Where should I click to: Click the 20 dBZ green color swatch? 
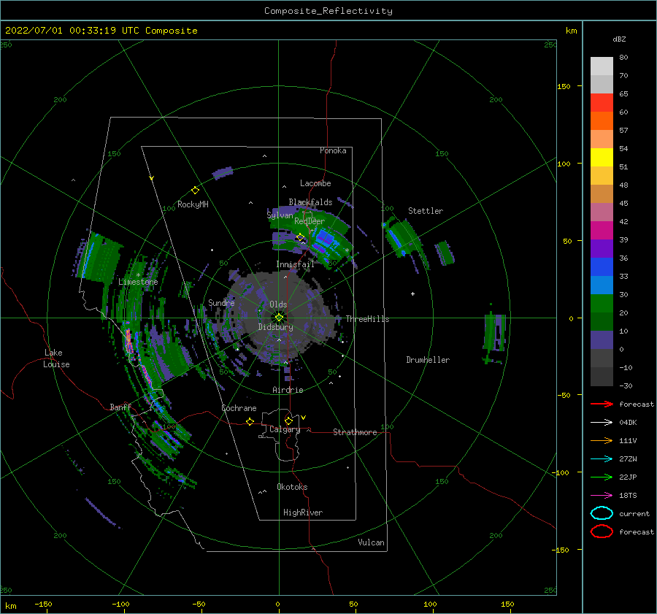[602, 303]
